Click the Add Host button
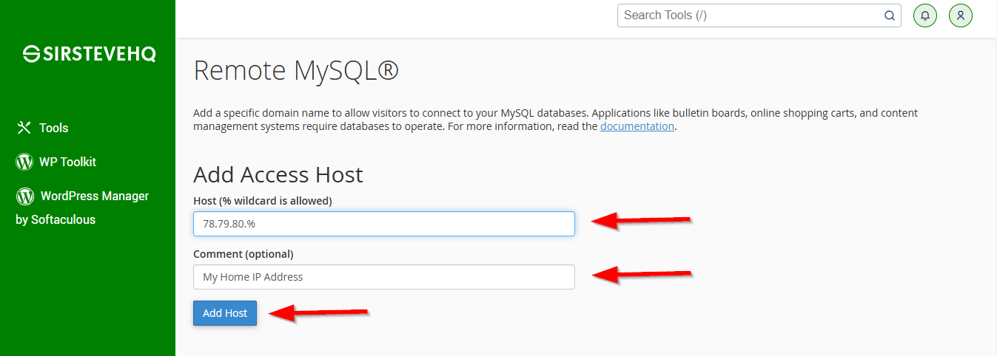The width and height of the screenshot is (997, 356). click(x=225, y=313)
